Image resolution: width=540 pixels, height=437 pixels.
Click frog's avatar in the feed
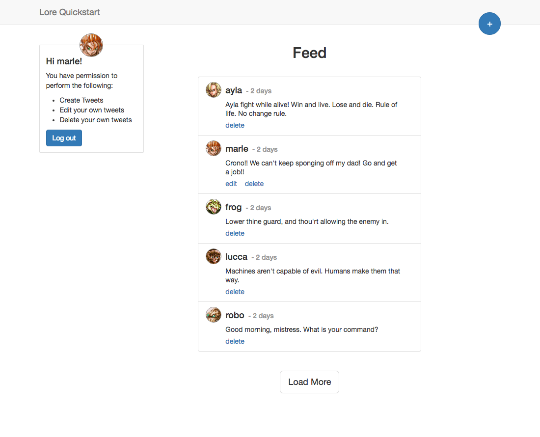pyautogui.click(x=214, y=207)
